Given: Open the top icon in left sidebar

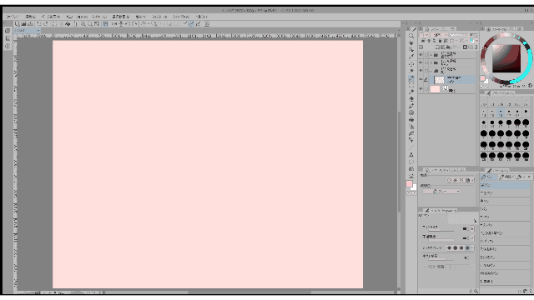Looking at the screenshot, I should pos(8,31).
